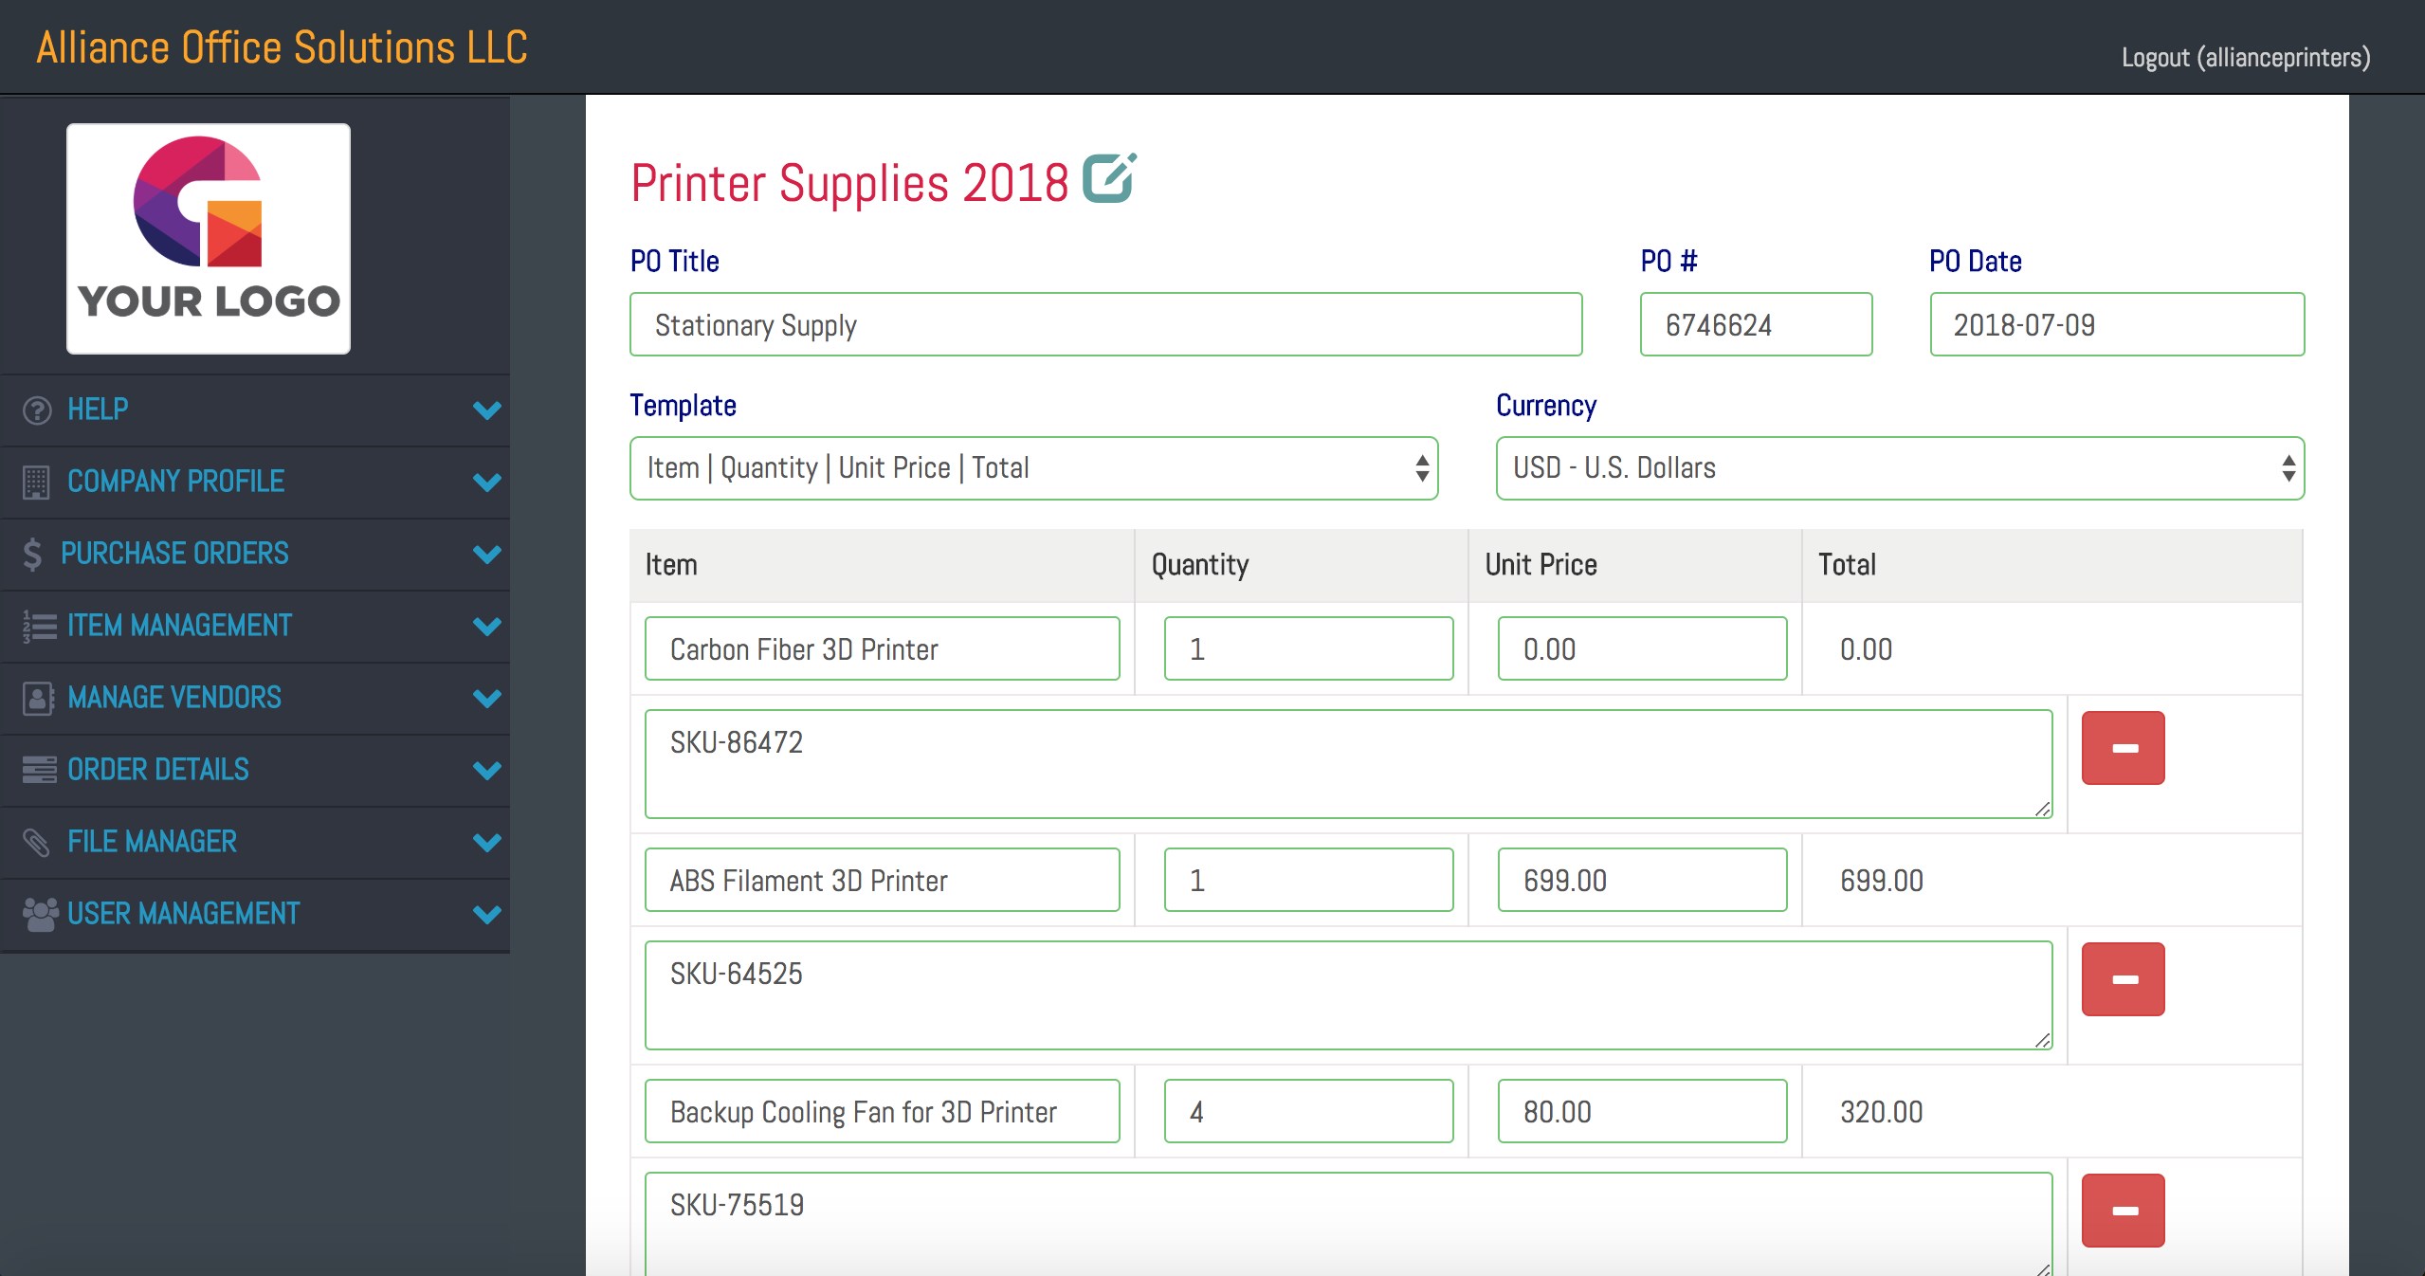The width and height of the screenshot is (2425, 1276).
Task: Open the Currency dropdown
Action: [1899, 468]
